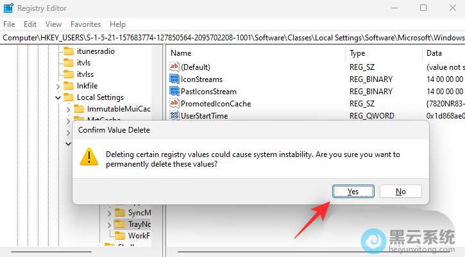The width and height of the screenshot is (465, 257).
Task: Cancel deletion with the No button
Action: pyautogui.click(x=400, y=191)
